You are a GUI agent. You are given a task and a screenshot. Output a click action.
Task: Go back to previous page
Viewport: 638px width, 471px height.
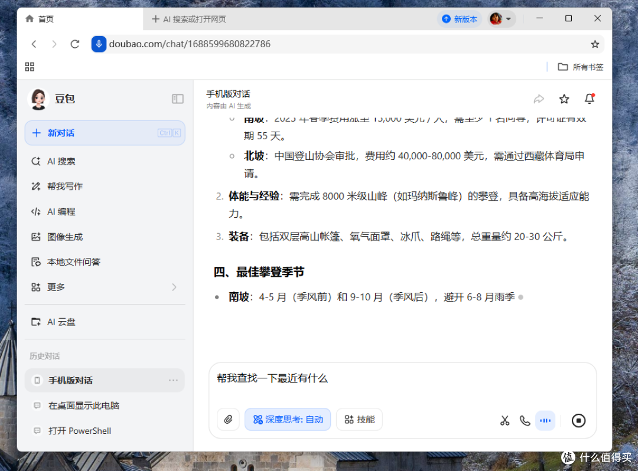[x=34, y=44]
